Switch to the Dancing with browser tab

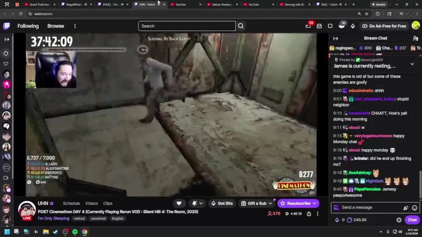point(294,5)
